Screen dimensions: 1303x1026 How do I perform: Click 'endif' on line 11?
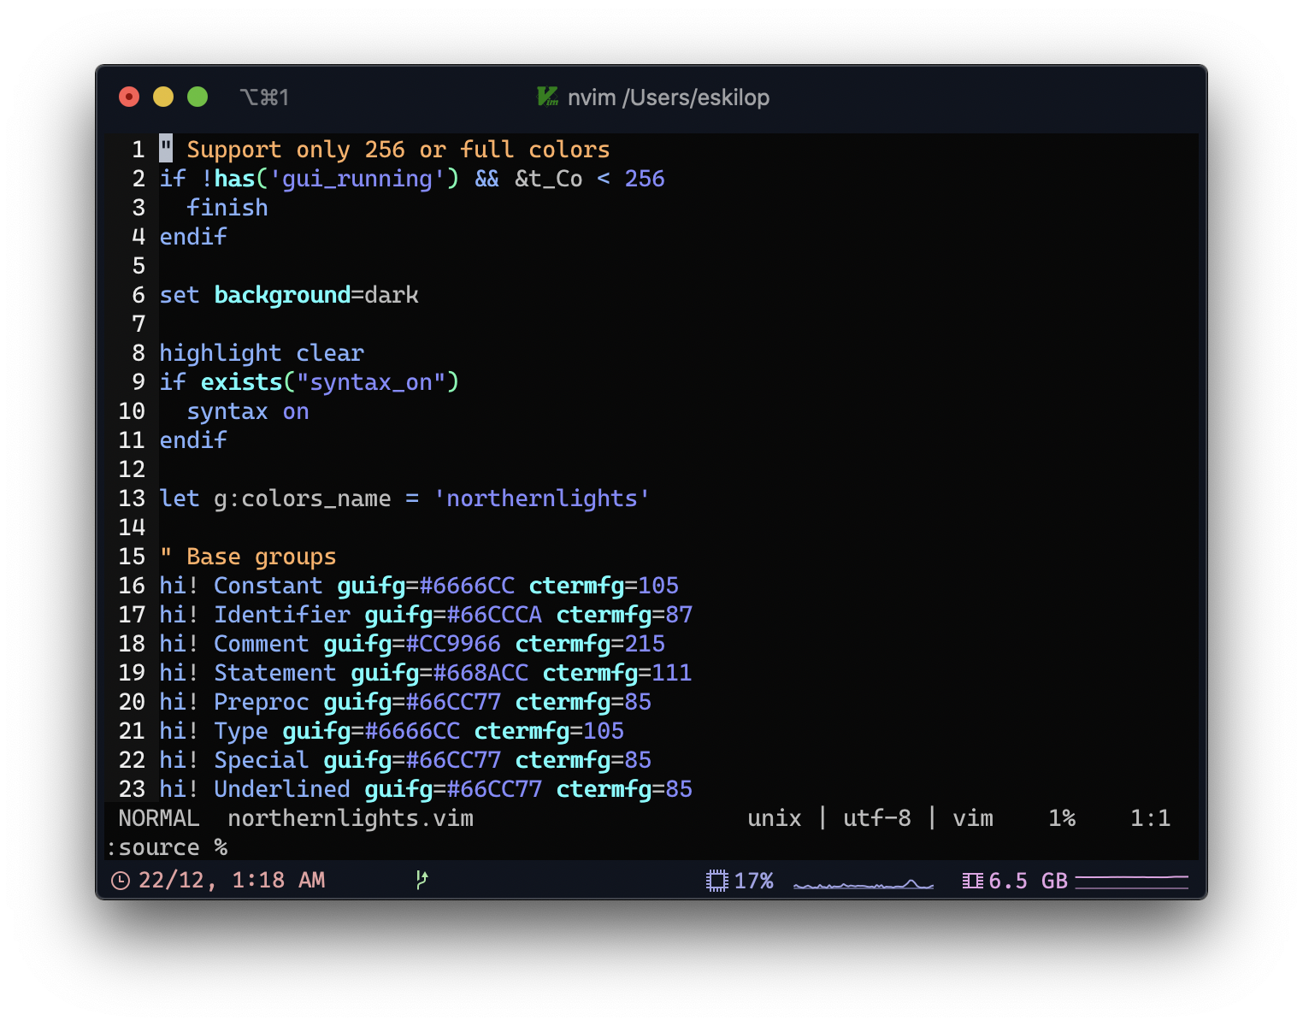coord(193,440)
